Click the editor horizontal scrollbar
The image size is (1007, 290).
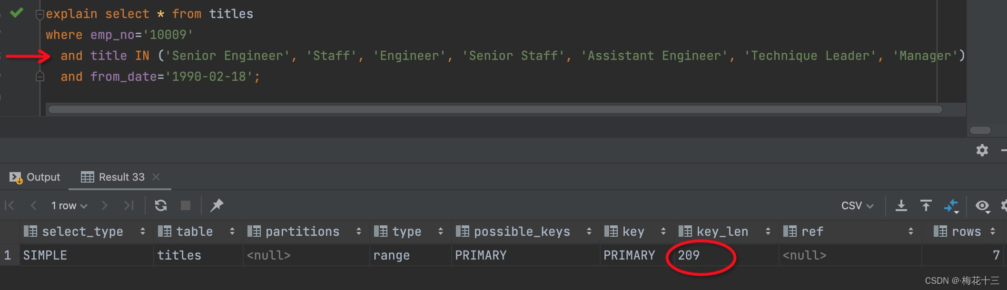(495, 110)
